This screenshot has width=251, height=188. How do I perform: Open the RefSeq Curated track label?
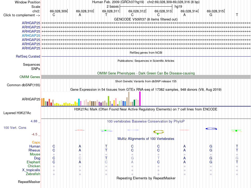(x=28, y=56)
